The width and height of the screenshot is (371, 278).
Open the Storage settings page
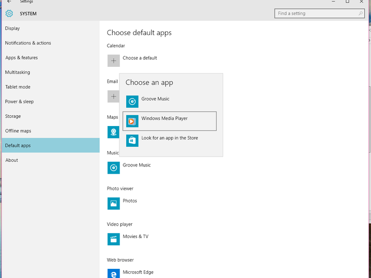coord(13,116)
